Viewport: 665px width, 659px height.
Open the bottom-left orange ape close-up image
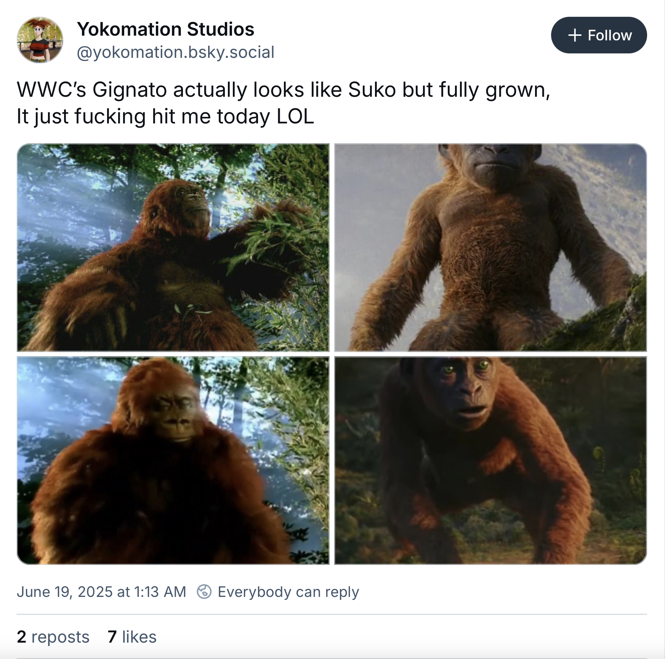coord(173,460)
